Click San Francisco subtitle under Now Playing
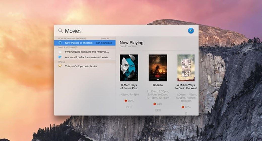 [128, 46]
